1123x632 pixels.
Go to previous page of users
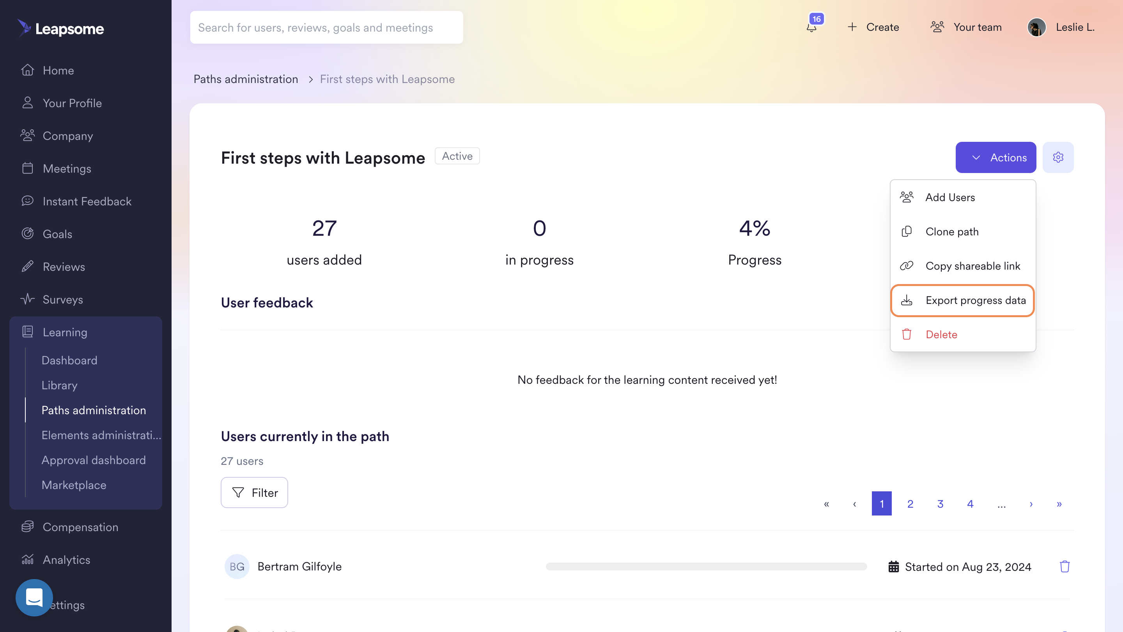(x=854, y=503)
